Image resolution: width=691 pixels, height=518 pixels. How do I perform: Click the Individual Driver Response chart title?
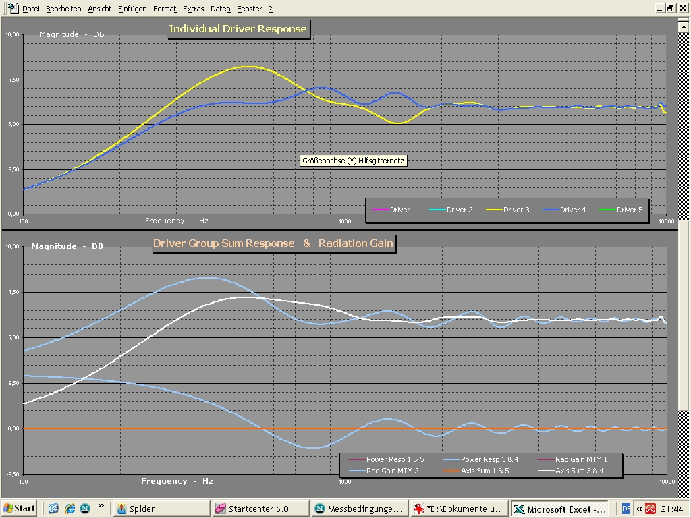click(x=238, y=29)
